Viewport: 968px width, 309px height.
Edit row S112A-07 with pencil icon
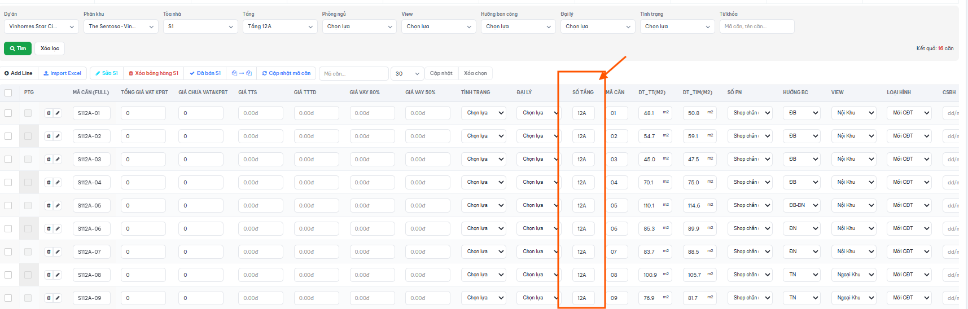(58, 252)
